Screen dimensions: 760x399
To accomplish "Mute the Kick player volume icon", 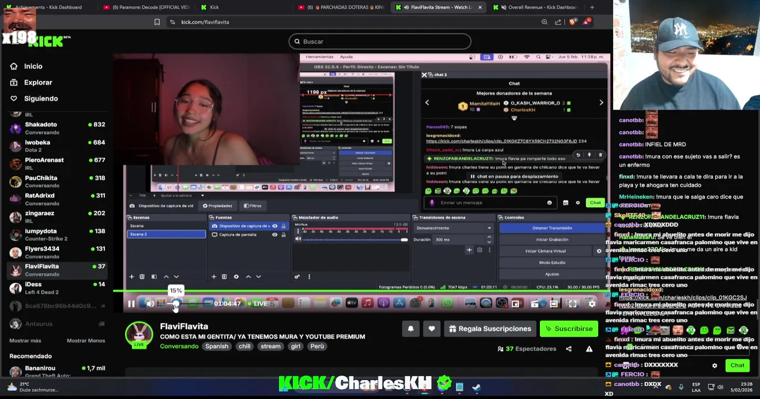I will 150,304.
